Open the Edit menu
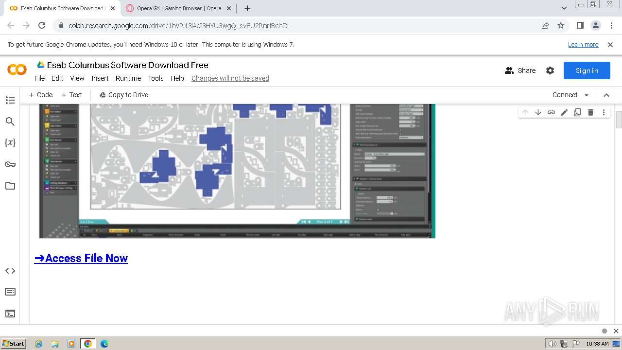Screen dimensions: 622x350 click(57, 78)
